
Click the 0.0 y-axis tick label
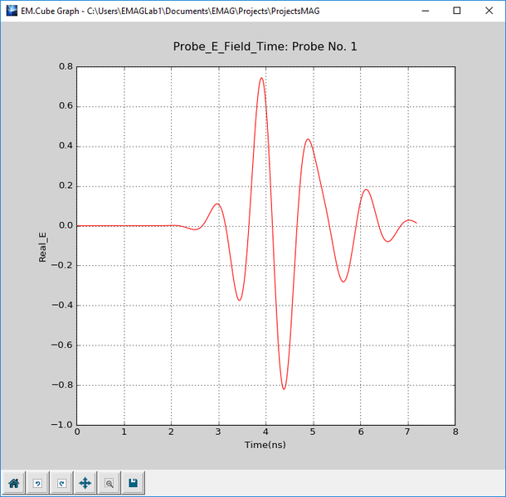tap(66, 225)
